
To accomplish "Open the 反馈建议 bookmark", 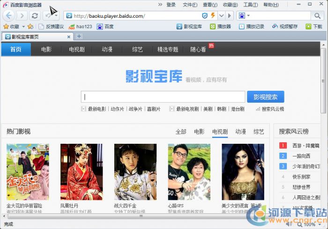I will click(52, 27).
